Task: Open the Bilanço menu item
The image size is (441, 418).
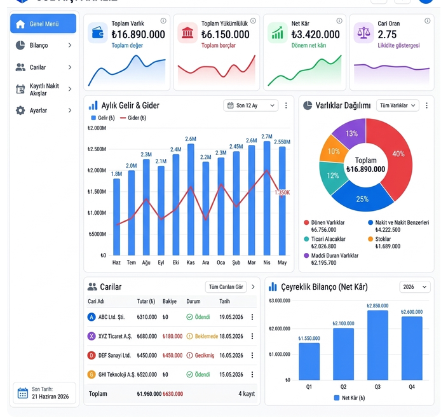Action: point(43,45)
